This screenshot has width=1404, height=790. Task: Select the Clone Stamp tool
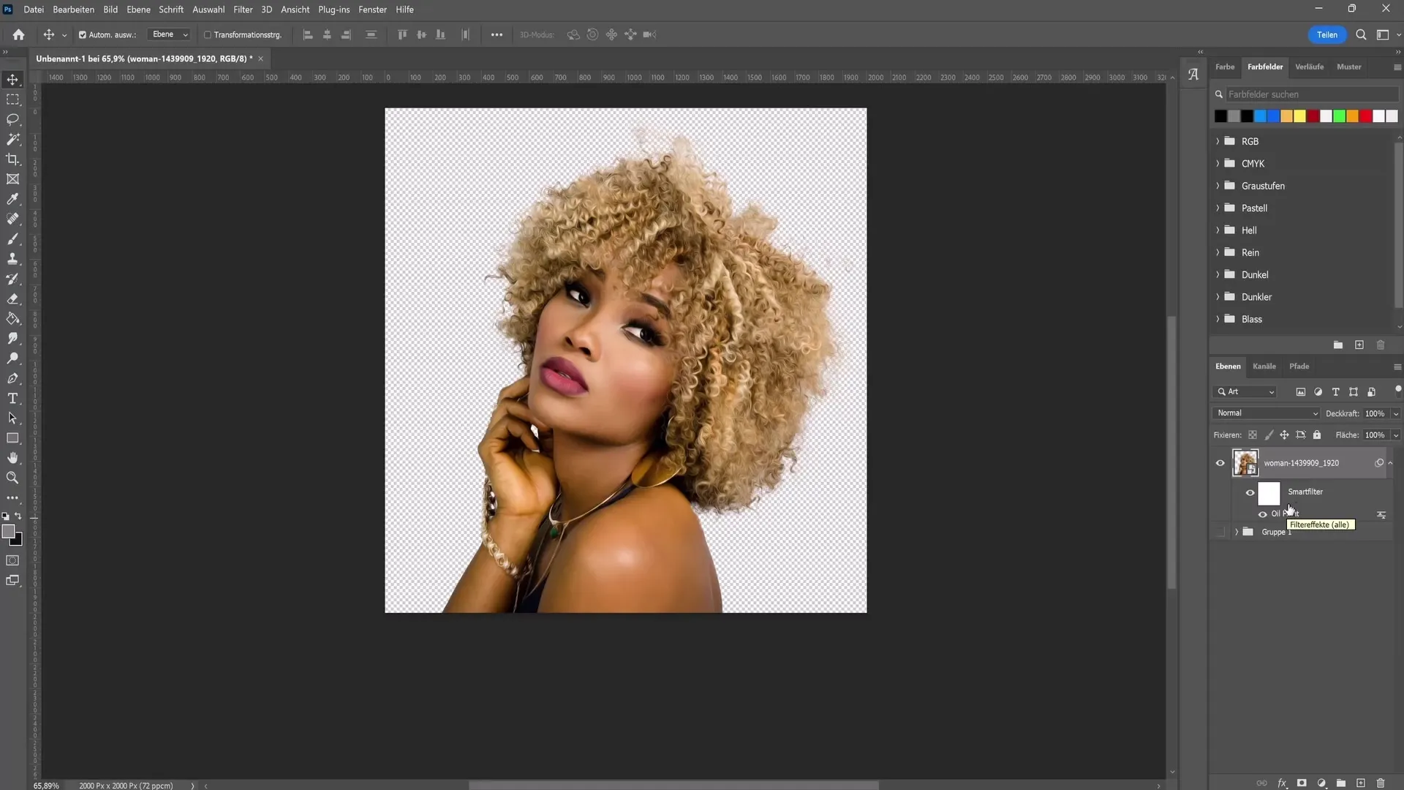click(x=13, y=260)
